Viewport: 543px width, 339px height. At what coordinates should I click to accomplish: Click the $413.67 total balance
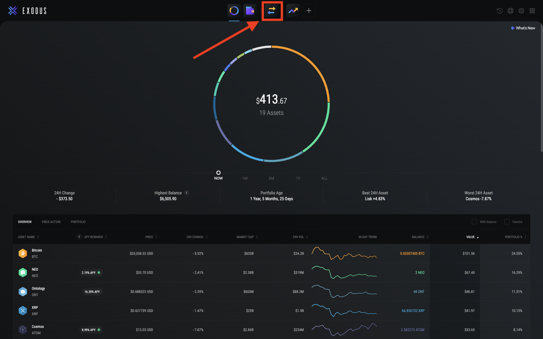pyautogui.click(x=271, y=100)
